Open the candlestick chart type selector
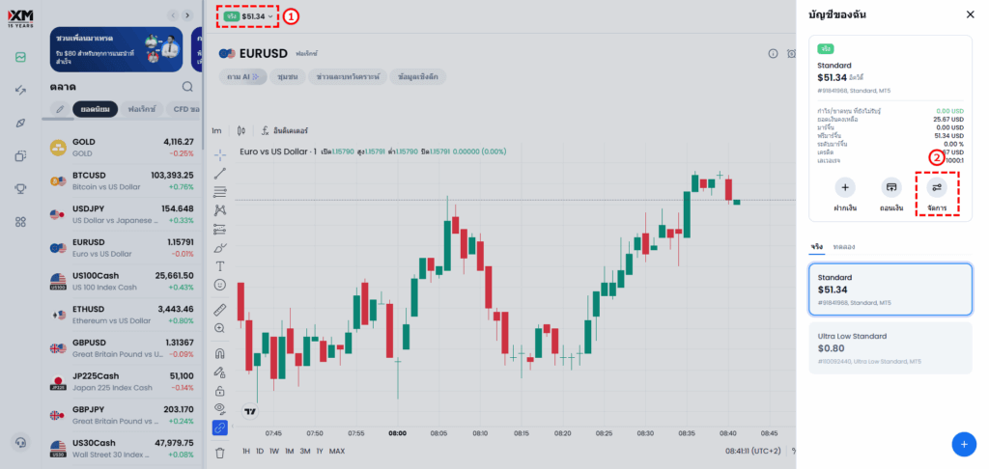This screenshot has width=989, height=469. coord(240,130)
